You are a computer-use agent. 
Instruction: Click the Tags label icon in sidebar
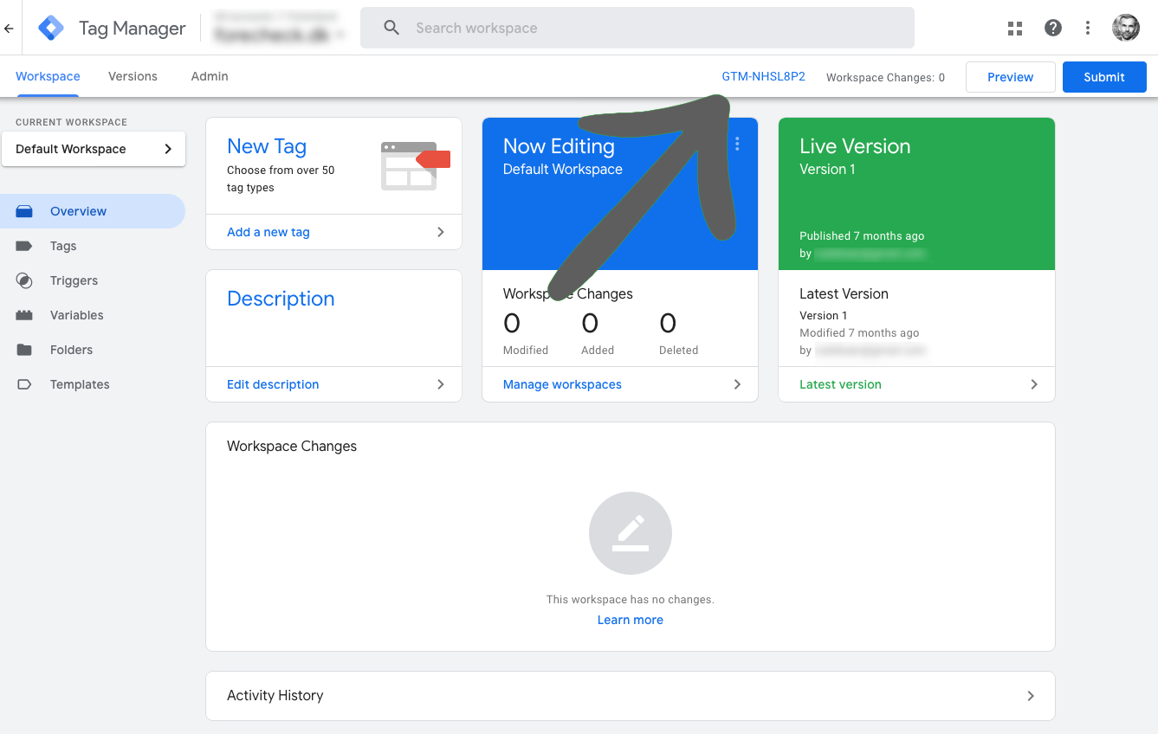[24, 246]
